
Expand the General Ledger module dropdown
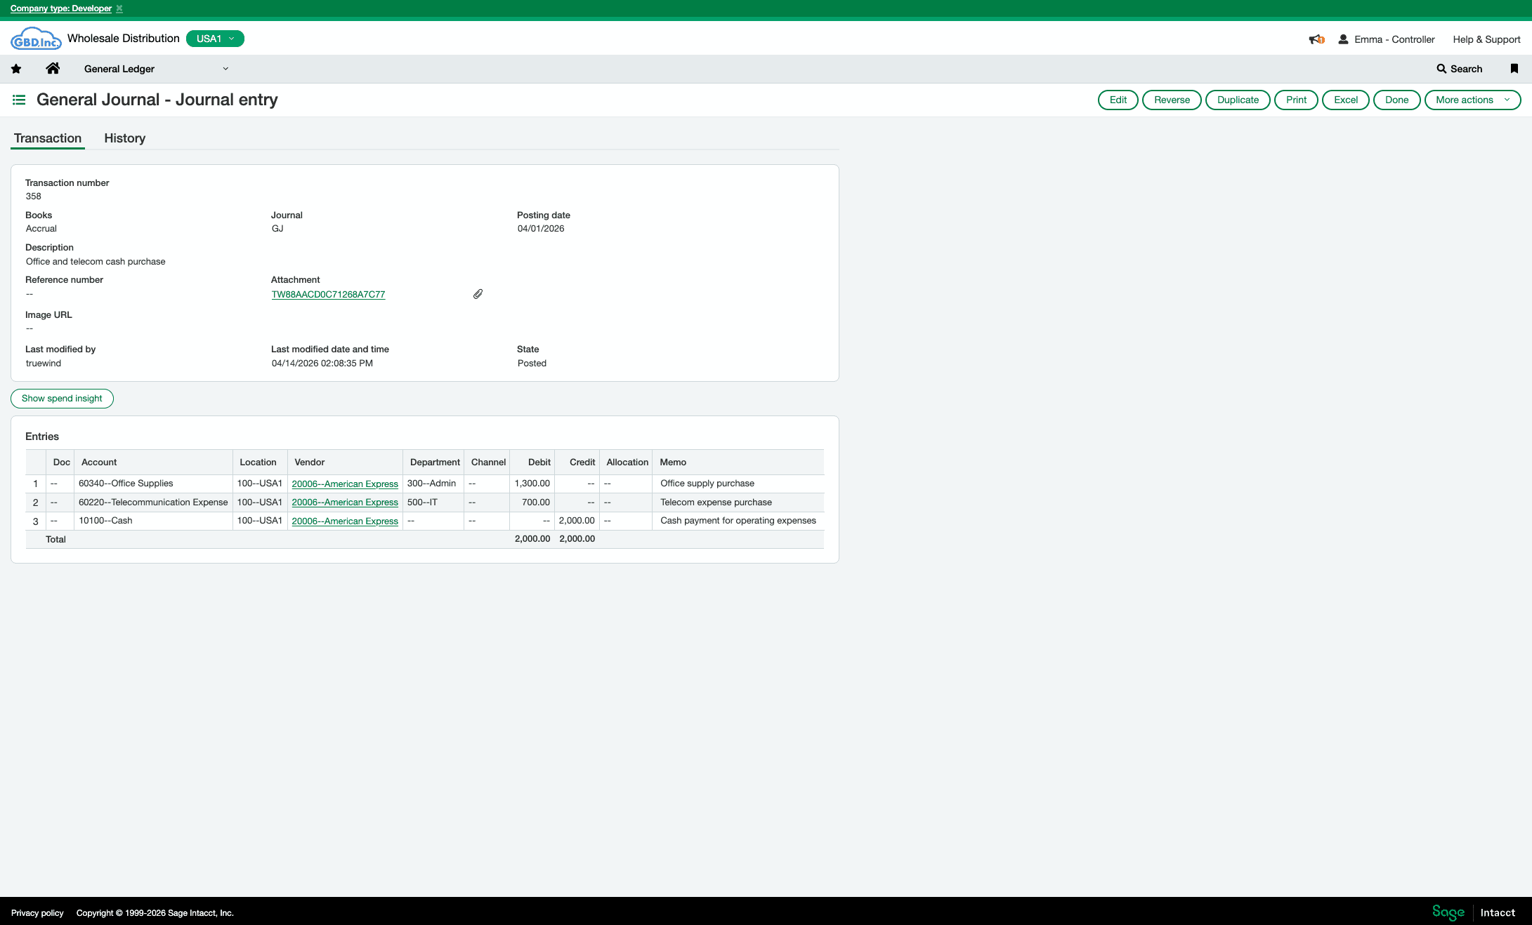pyautogui.click(x=225, y=68)
